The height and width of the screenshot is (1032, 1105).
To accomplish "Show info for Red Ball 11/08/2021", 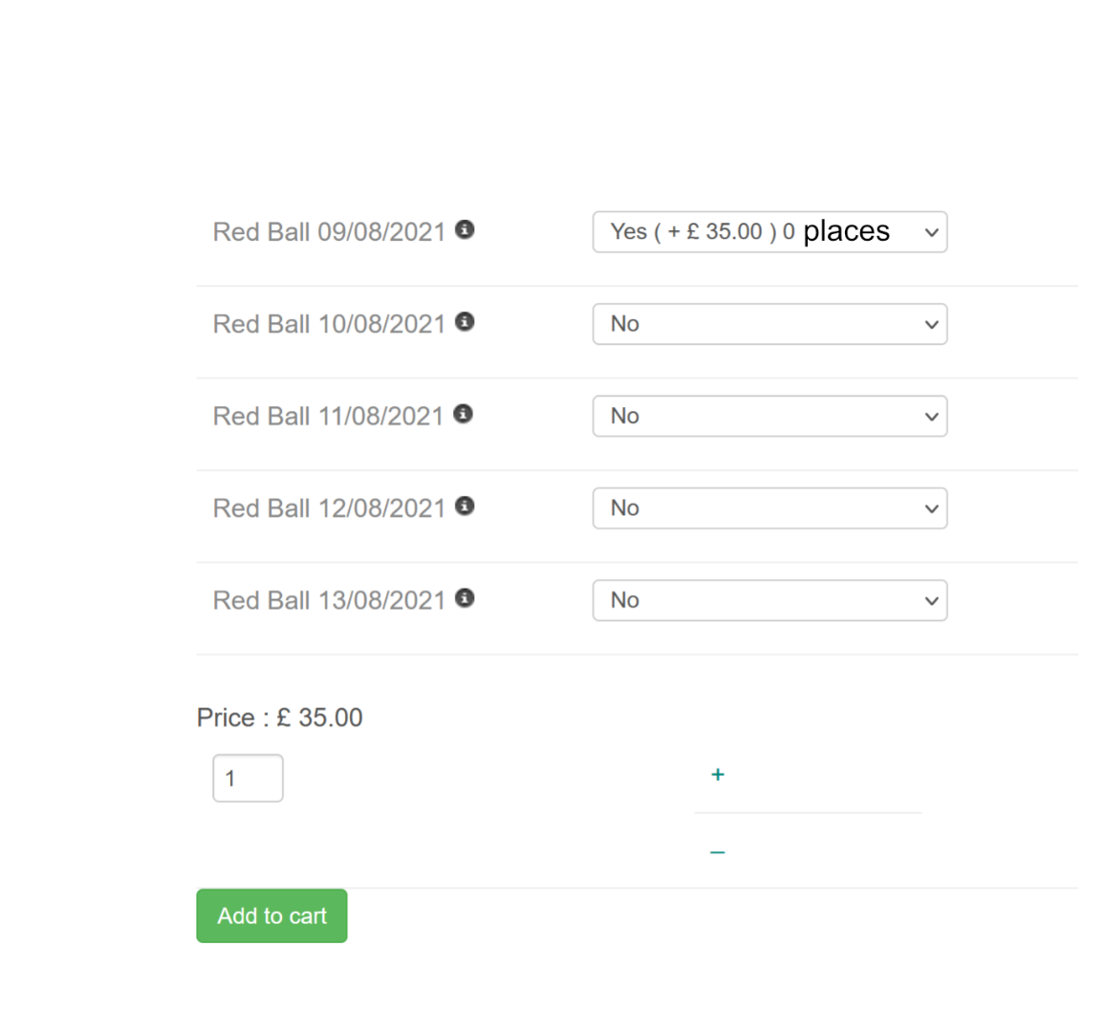I will click(x=464, y=414).
